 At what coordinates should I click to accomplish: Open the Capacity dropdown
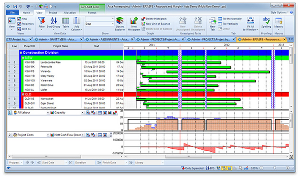83,113
